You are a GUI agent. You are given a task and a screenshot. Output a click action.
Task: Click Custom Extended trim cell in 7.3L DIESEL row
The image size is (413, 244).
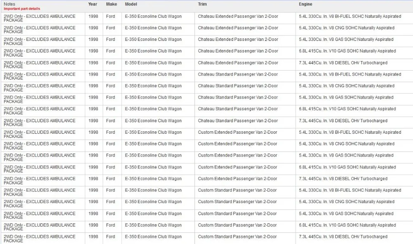coord(237,179)
